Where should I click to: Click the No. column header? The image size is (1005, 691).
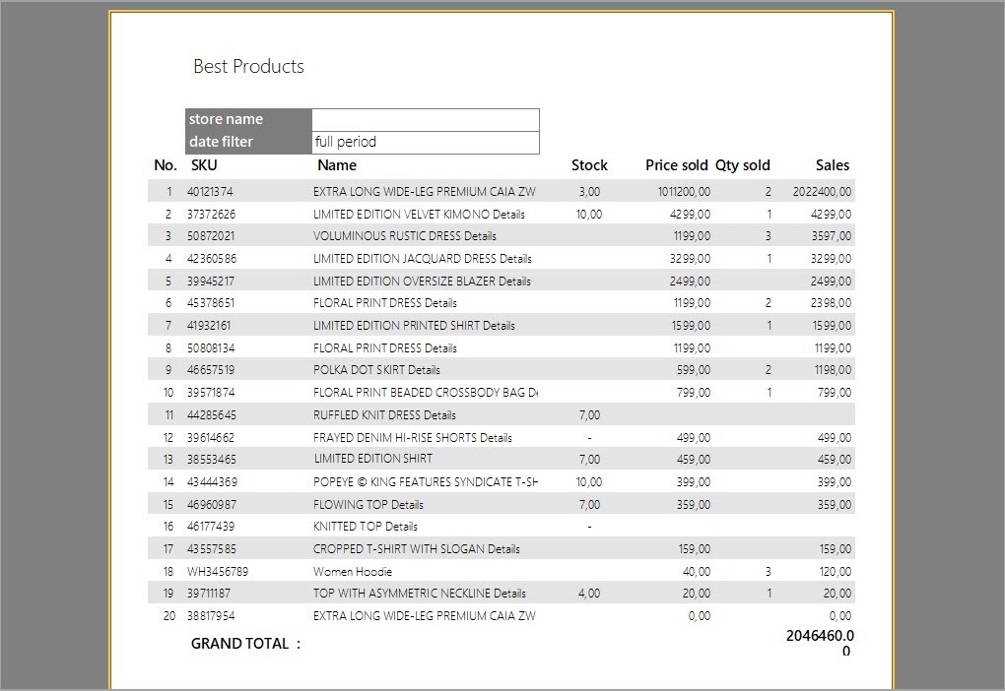tap(165, 165)
